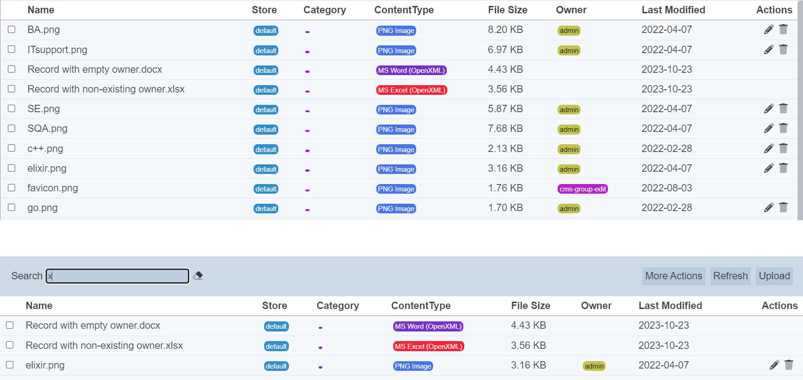The width and height of the screenshot is (803, 380).
Task: Click the cms-group-edit owner badge
Action: pyautogui.click(x=583, y=189)
